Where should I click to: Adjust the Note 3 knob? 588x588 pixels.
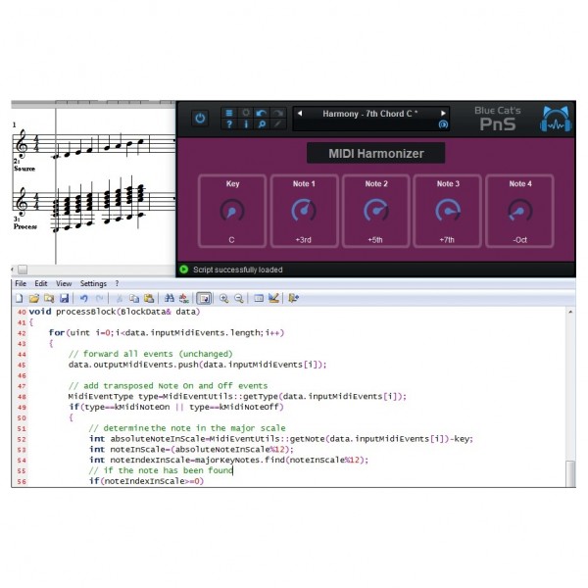[x=448, y=211]
